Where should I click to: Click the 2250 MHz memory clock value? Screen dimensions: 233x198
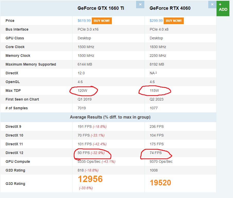(158, 56)
